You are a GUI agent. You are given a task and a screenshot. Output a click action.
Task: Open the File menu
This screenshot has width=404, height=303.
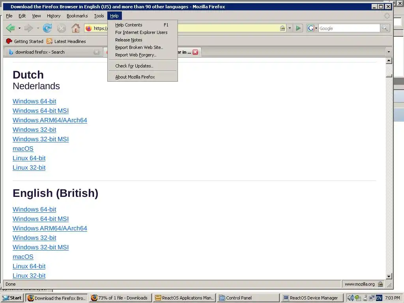pos(9,16)
